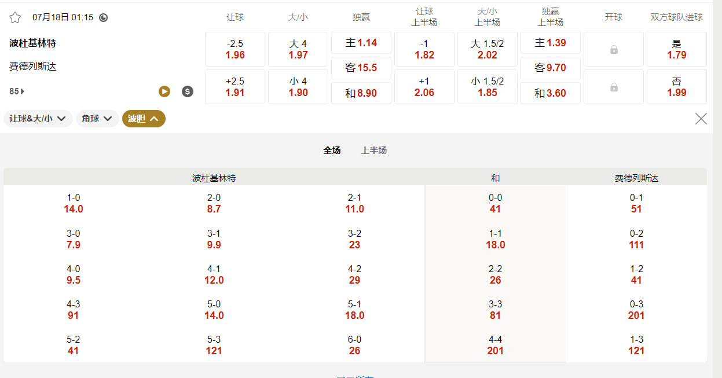Screen dimensions: 722x378
Task: Select handicap -2.5 odds 1.96
Action: coord(235,49)
